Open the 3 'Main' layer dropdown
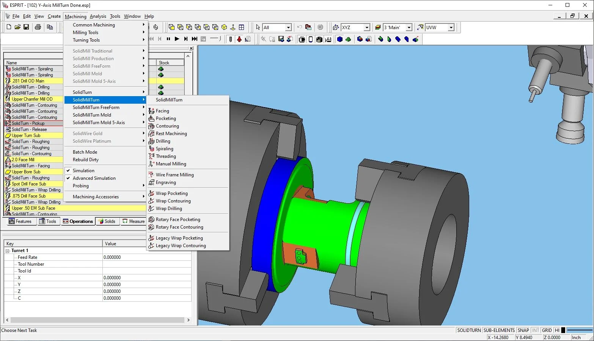594x341 pixels. pos(409,28)
